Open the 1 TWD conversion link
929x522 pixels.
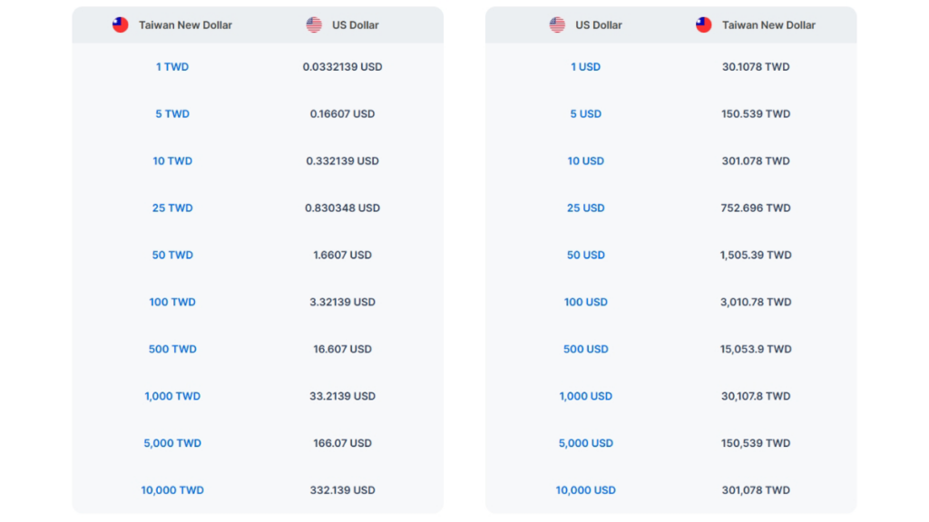coord(172,67)
